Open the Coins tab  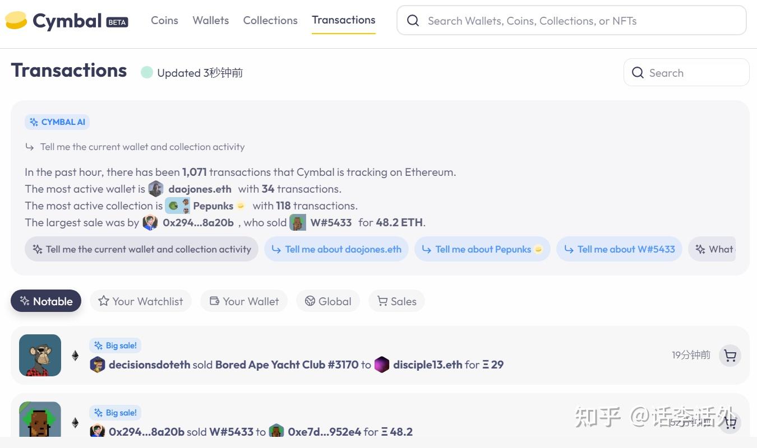164,20
